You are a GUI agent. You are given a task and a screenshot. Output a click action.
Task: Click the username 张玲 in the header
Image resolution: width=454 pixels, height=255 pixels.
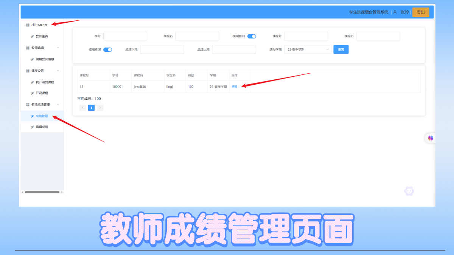[x=404, y=12]
